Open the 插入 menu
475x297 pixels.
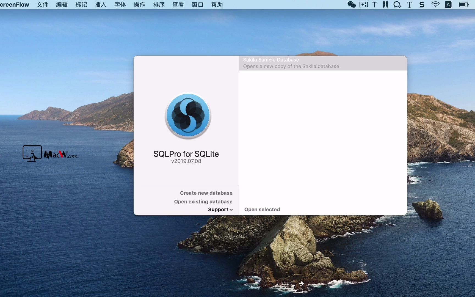[x=101, y=5]
